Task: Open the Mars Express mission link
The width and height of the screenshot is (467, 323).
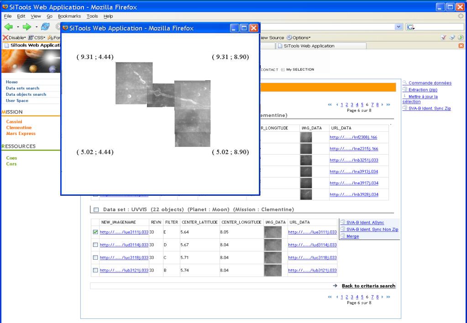Action: [x=21, y=133]
